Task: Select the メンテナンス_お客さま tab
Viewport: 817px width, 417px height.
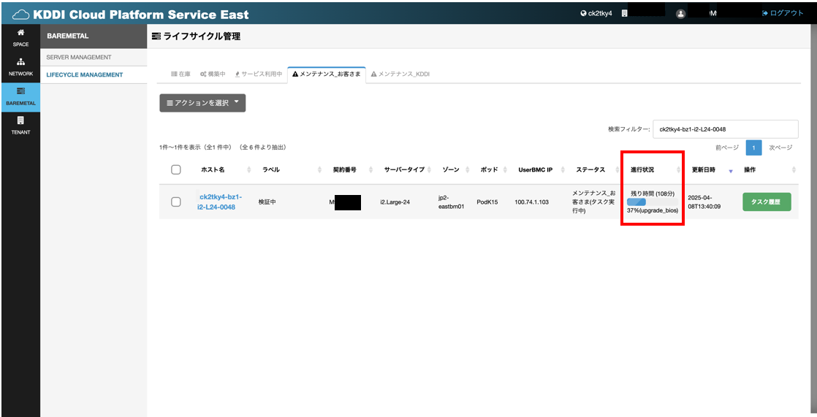Action: pos(327,74)
